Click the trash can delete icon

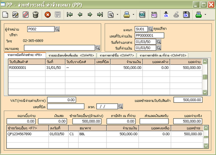click(35, 15)
